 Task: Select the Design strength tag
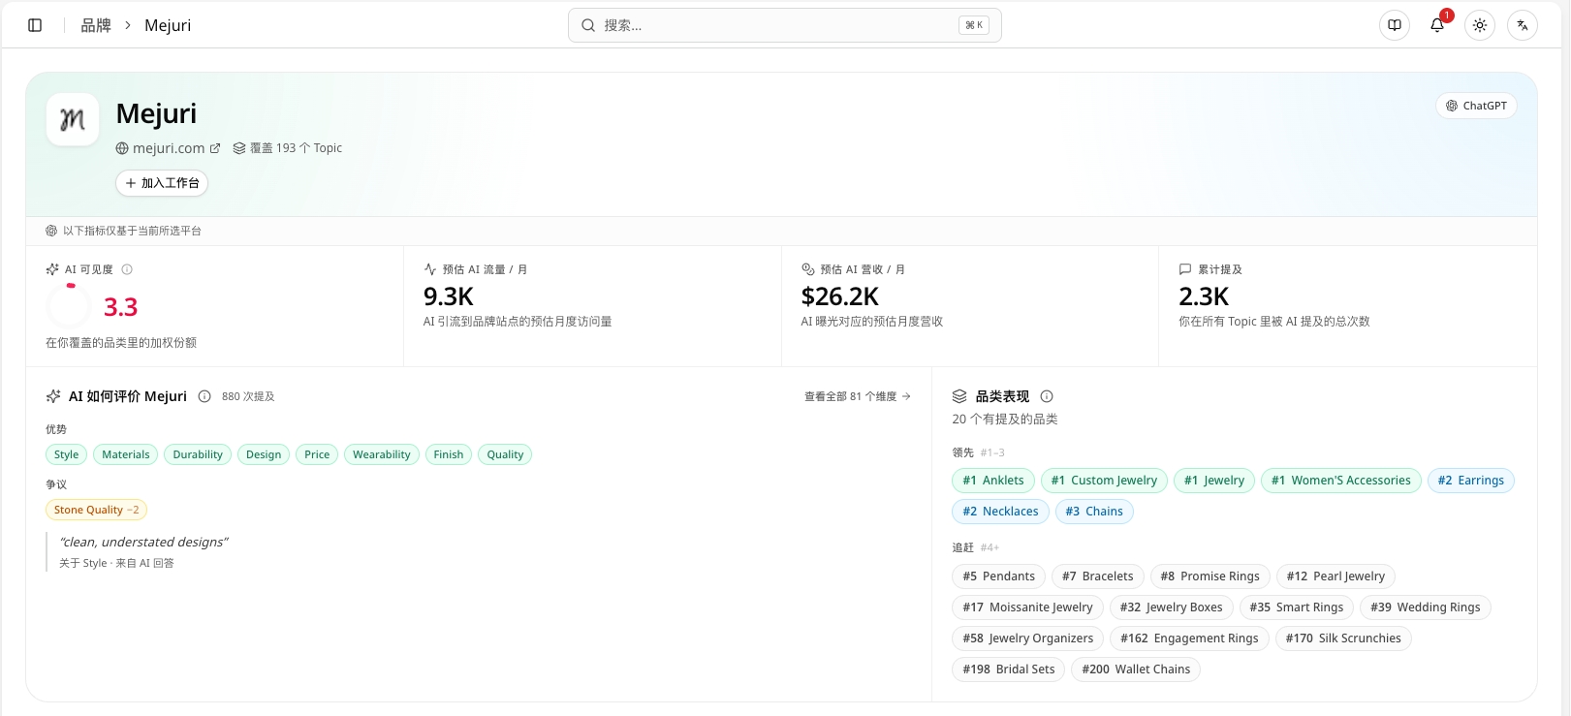coord(264,454)
